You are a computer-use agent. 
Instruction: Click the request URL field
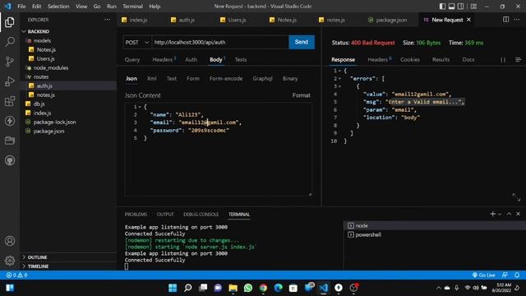(x=220, y=42)
